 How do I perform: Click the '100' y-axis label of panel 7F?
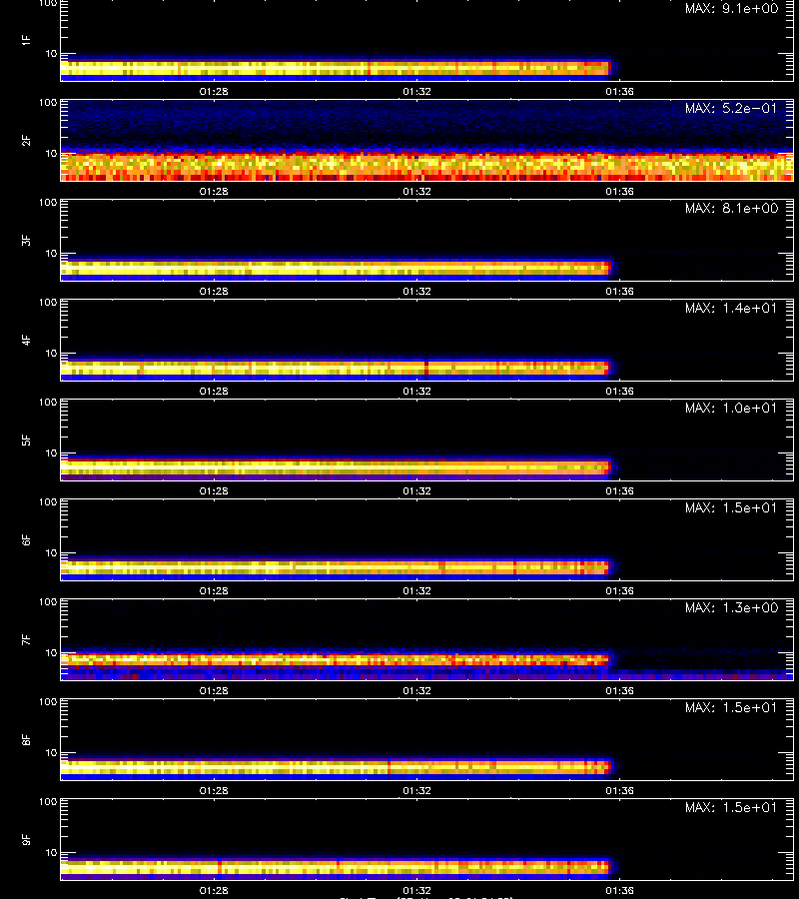(48, 602)
